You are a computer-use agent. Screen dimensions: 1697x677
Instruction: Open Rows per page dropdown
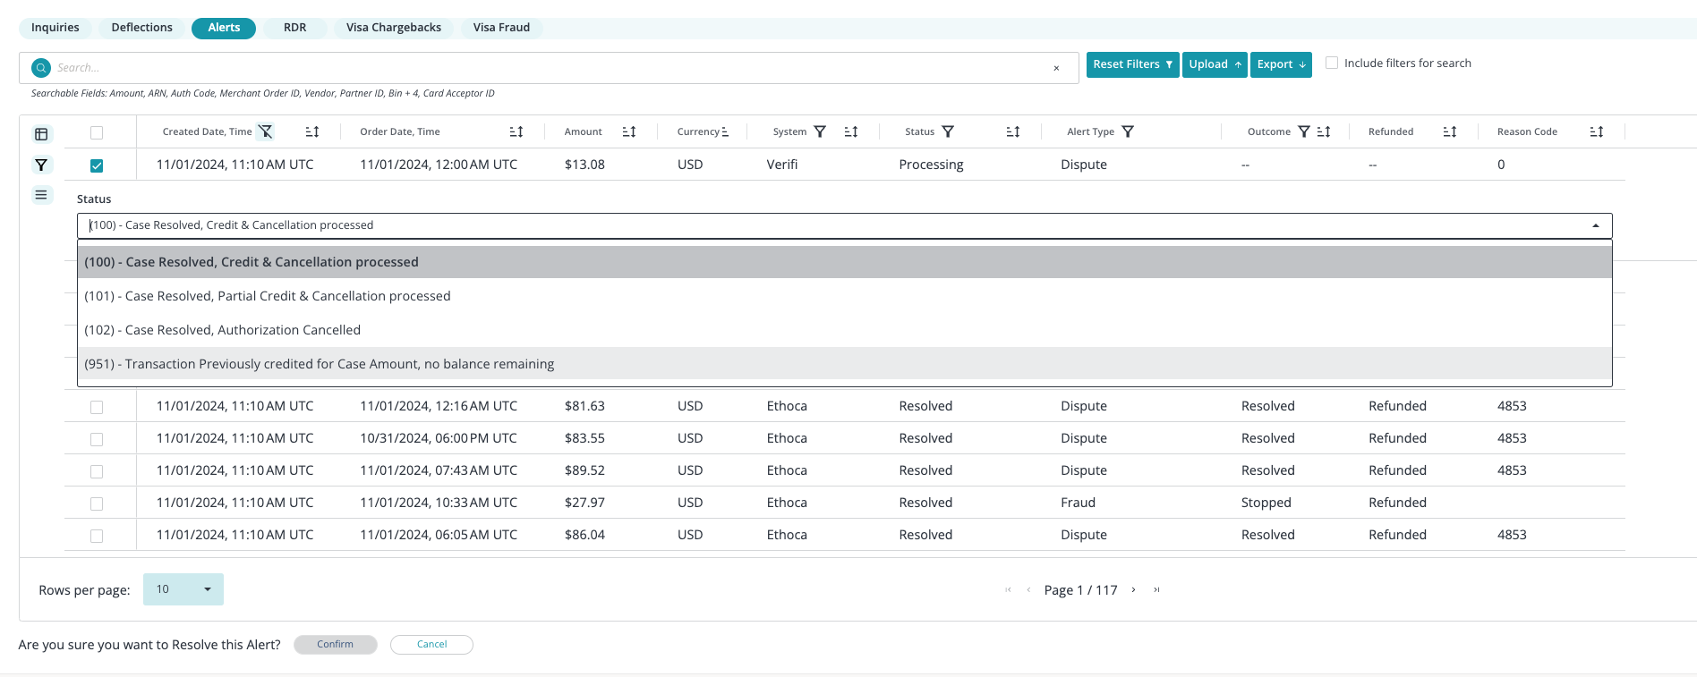point(183,589)
